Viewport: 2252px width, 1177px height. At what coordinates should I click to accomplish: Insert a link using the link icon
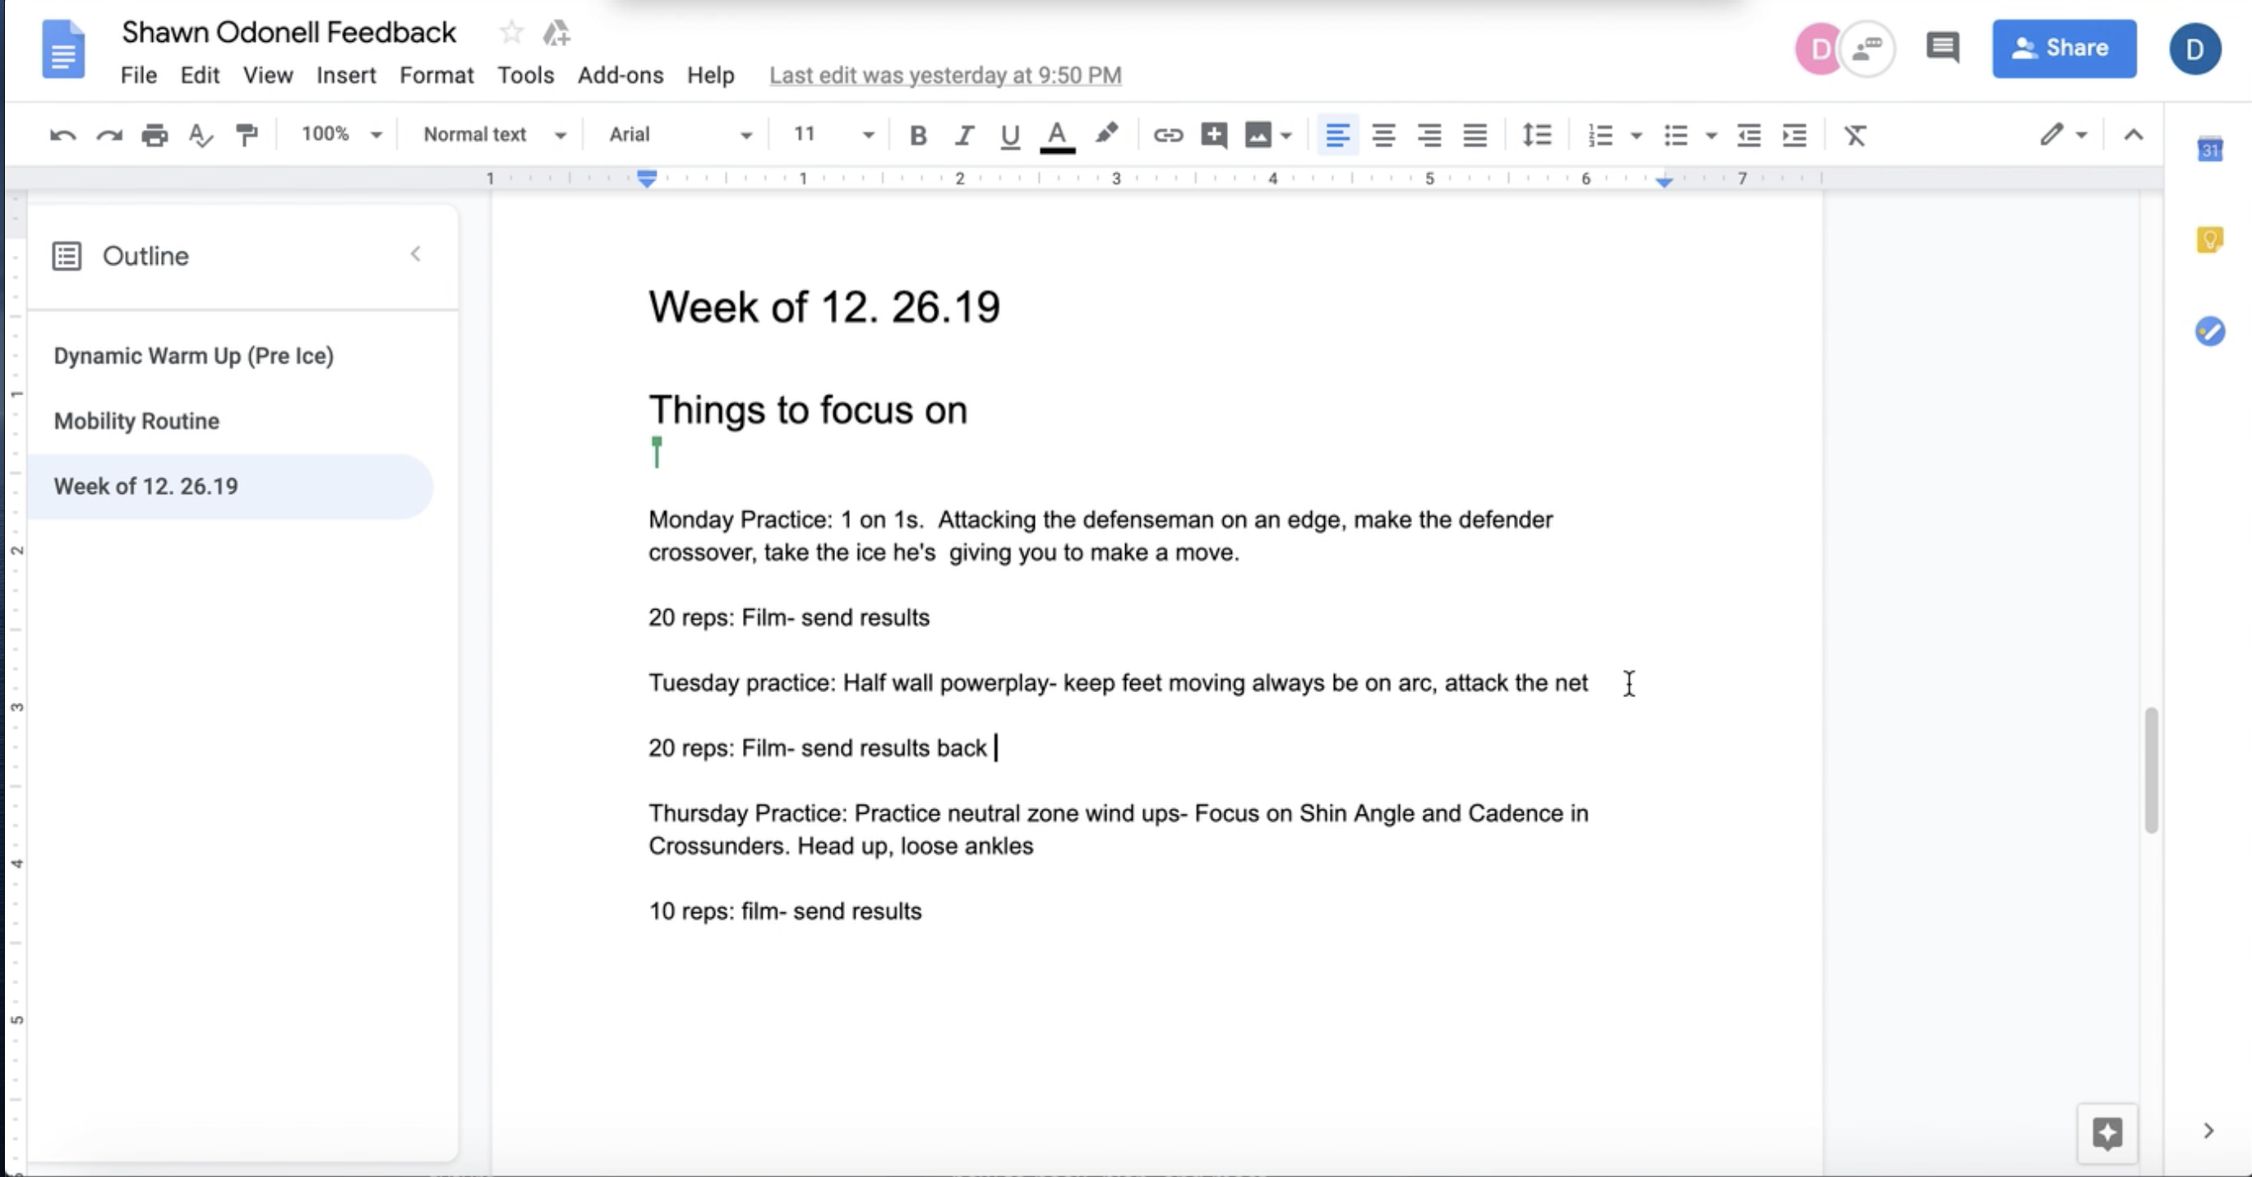coord(1168,135)
